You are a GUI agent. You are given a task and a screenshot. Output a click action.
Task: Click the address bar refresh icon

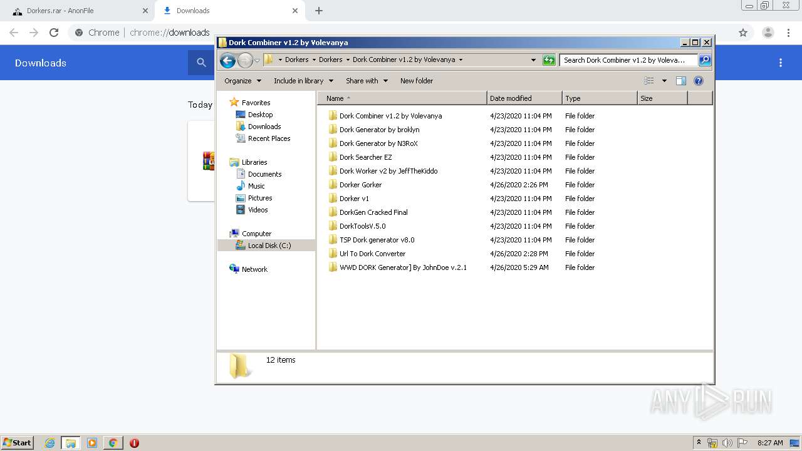pyautogui.click(x=549, y=60)
